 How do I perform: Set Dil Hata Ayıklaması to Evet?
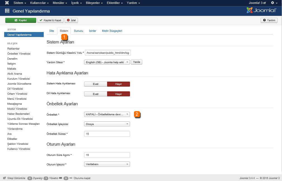click(95, 94)
